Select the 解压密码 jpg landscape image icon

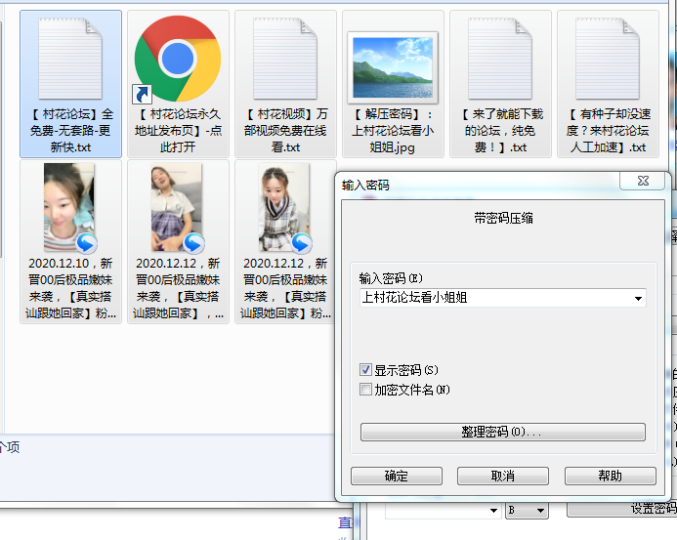392,65
